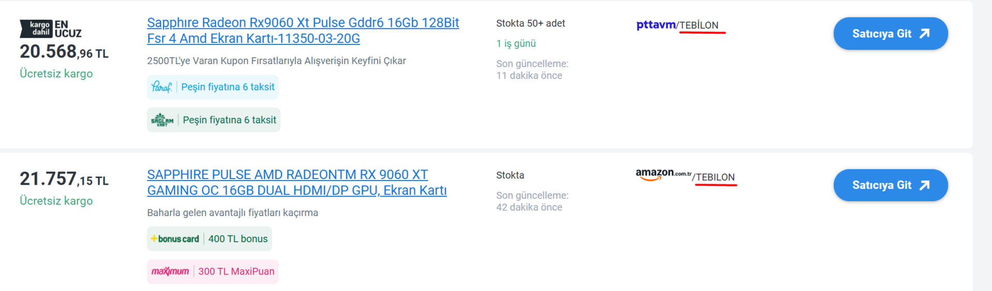Click the 20.568,96 TL price
This screenshot has height=291, width=992.
click(x=64, y=52)
